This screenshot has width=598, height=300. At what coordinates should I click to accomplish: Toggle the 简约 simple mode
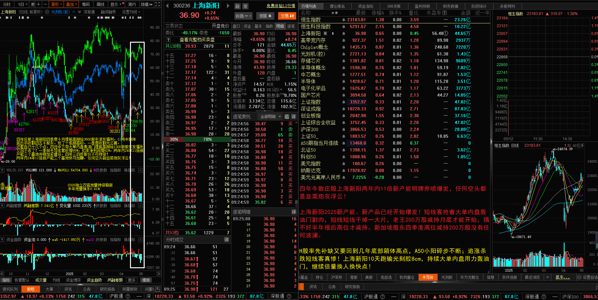click(x=132, y=4)
